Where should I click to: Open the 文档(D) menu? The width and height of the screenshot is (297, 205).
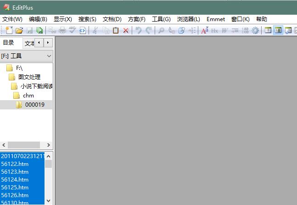[x=112, y=19]
